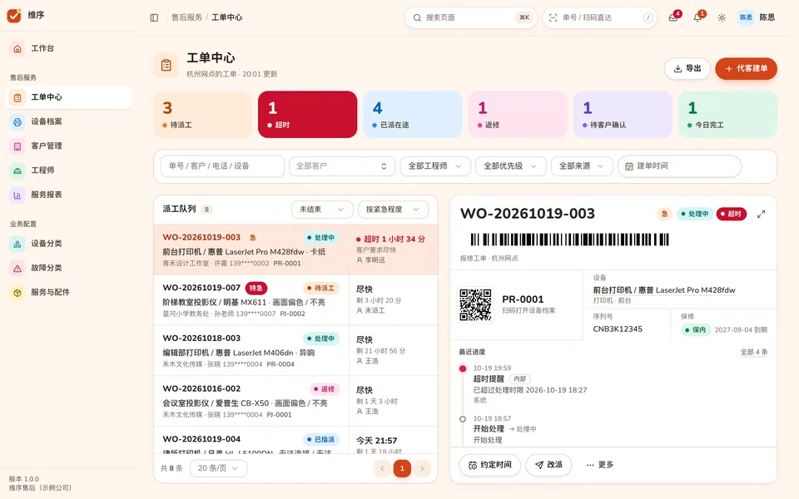Filter by the 返修 status card

click(518, 115)
